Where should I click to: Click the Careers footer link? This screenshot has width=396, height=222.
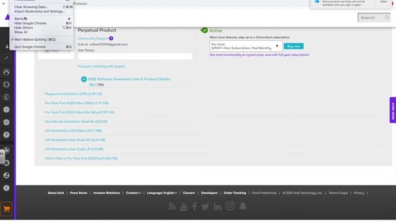[x=189, y=193]
